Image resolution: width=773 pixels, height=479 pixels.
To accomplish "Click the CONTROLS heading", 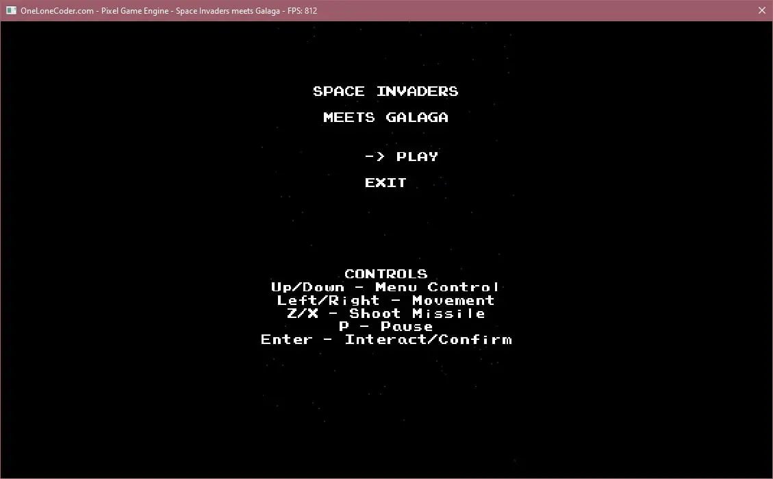I will 385,274.
